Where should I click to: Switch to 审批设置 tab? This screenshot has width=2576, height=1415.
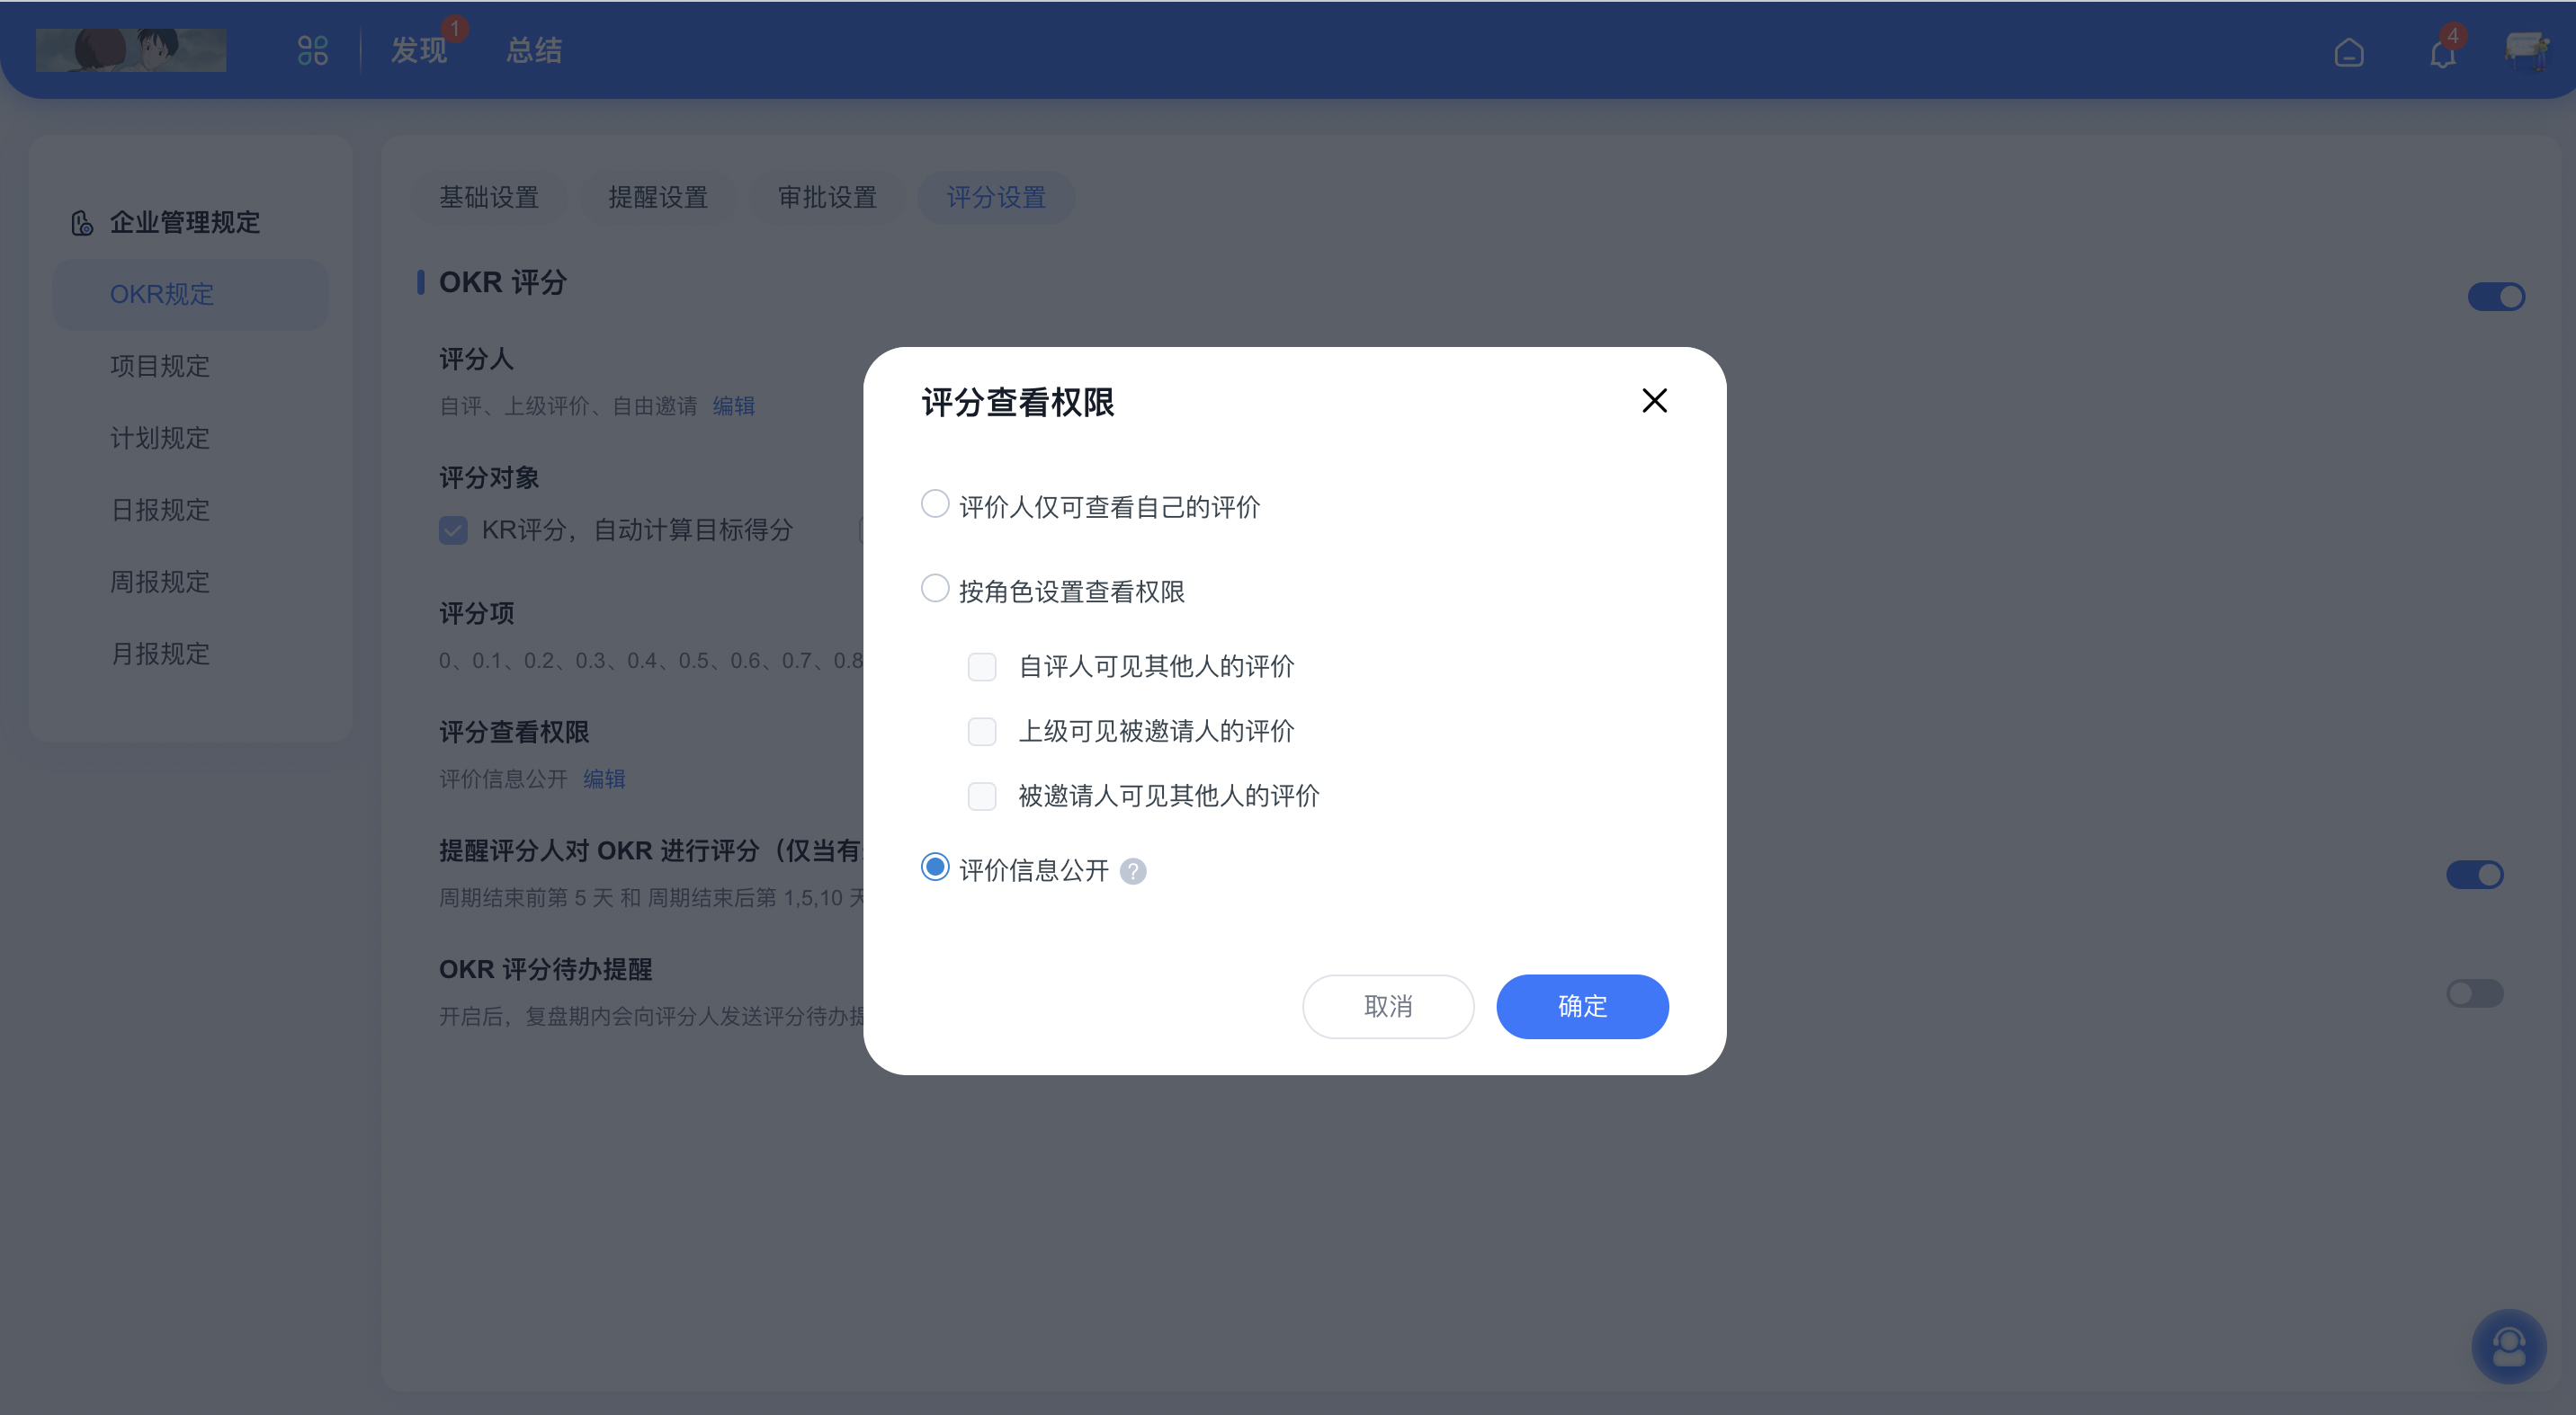(x=827, y=198)
